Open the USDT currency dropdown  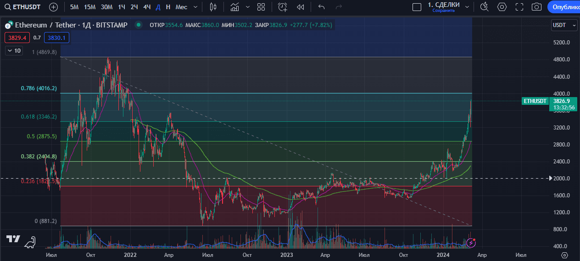point(564,25)
